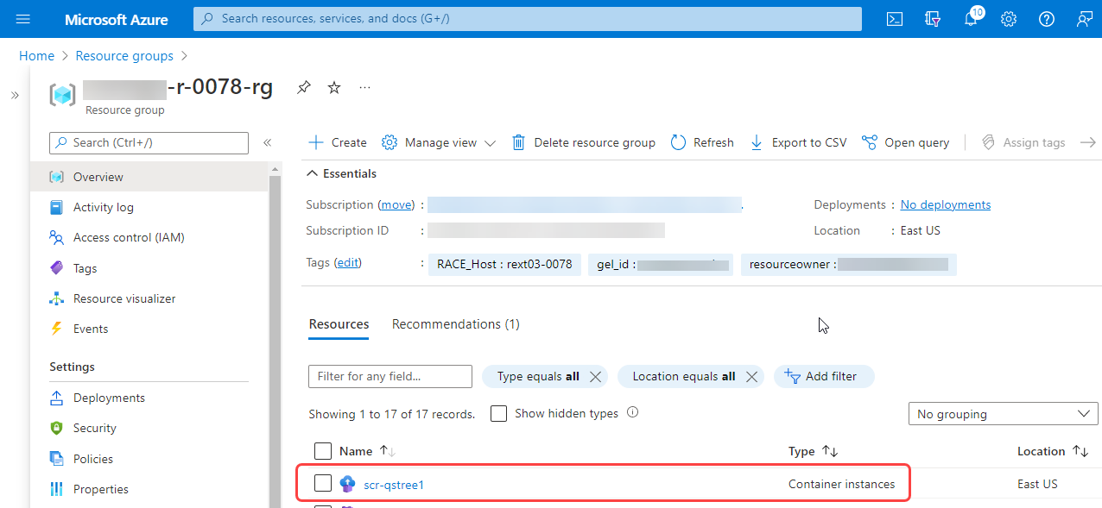
Task: Open the portal hamburger menu
Action: 23,19
